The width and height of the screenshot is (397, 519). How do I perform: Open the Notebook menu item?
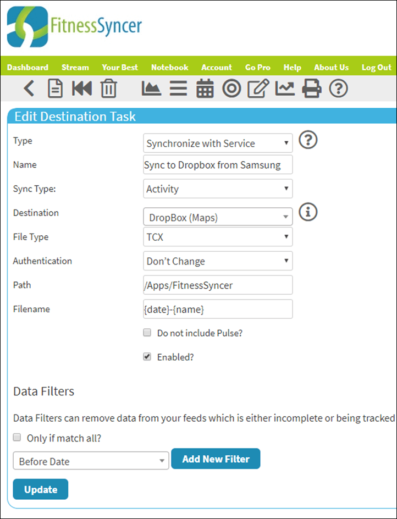169,68
